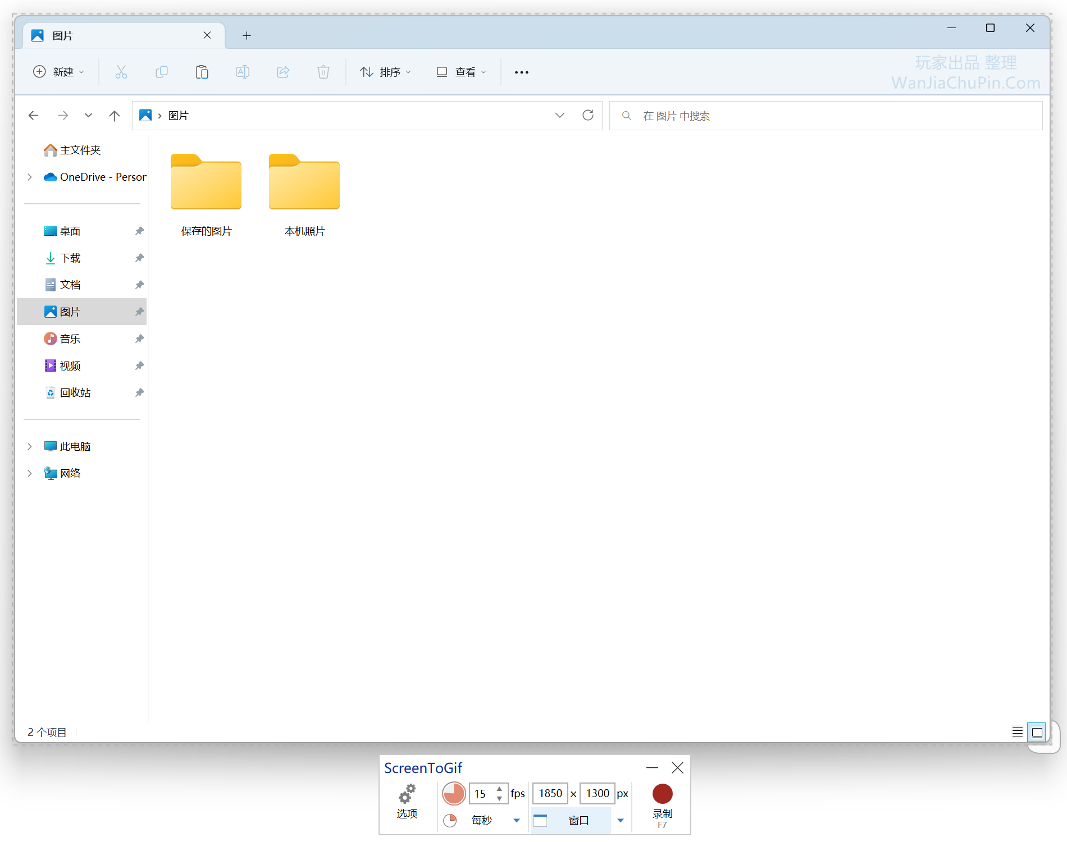This screenshot has height=842, width=1067.
Task: Unpin 回收站 using its pin icon
Action: point(139,392)
